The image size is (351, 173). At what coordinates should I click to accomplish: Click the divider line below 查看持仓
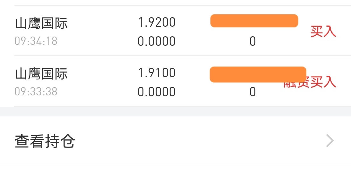point(175,165)
